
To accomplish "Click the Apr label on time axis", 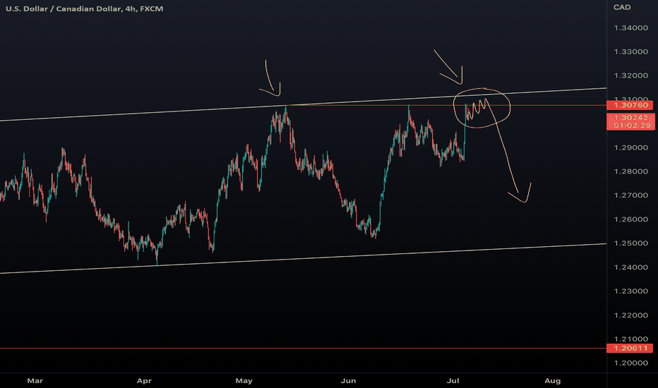I will pyautogui.click(x=144, y=381).
